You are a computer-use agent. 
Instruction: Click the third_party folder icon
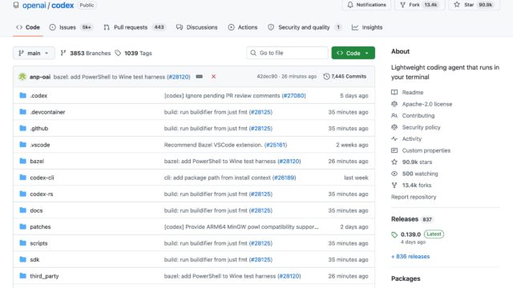(23, 275)
